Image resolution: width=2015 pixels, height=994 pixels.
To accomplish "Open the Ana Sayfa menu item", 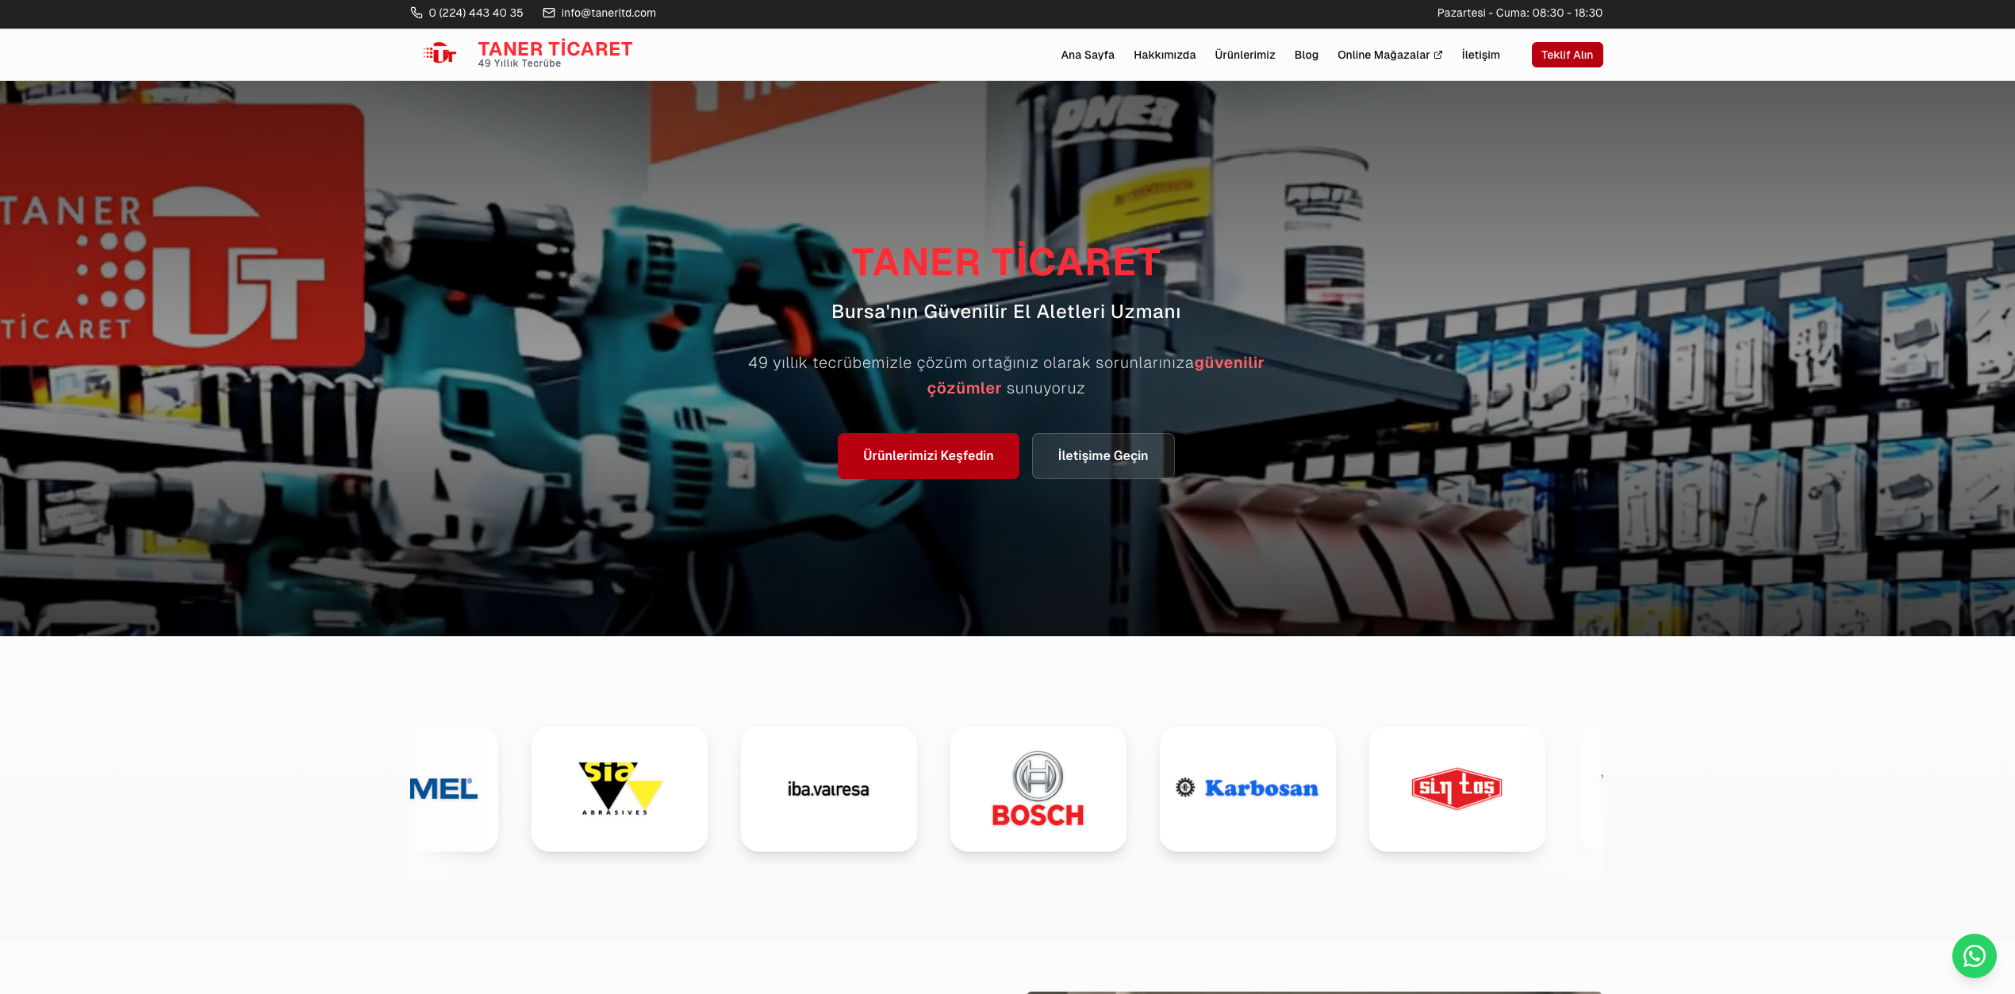I will (x=1088, y=55).
